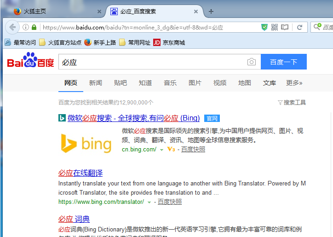This screenshot has width=333, height=237.
Task: Open a new tab with plus button
Action: click(x=211, y=11)
